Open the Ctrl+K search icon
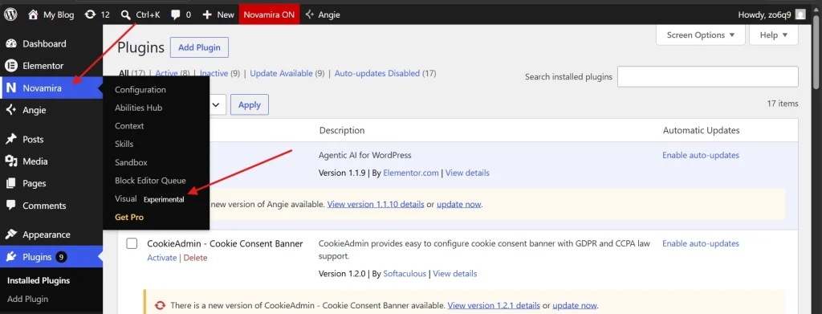Image resolution: width=822 pixels, height=314 pixels. (126, 14)
